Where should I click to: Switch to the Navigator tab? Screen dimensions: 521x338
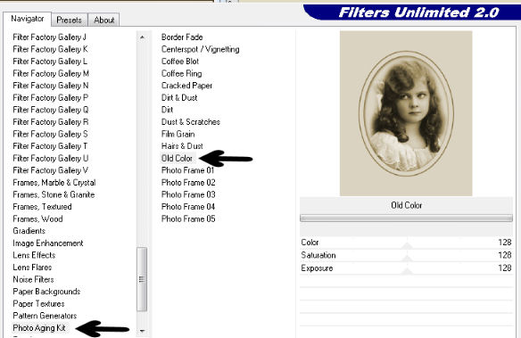coord(28,19)
